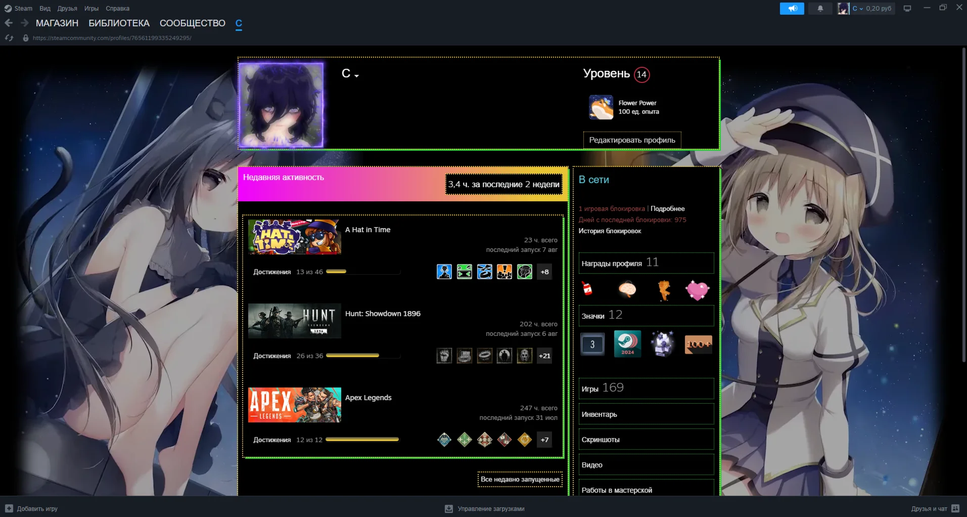The width and height of the screenshot is (967, 517).
Task: Open the Друзья menu
Action: [67, 8]
